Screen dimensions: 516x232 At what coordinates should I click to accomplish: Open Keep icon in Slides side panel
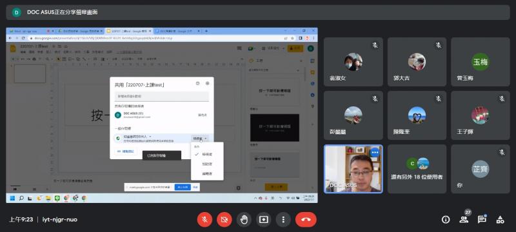click(312, 72)
